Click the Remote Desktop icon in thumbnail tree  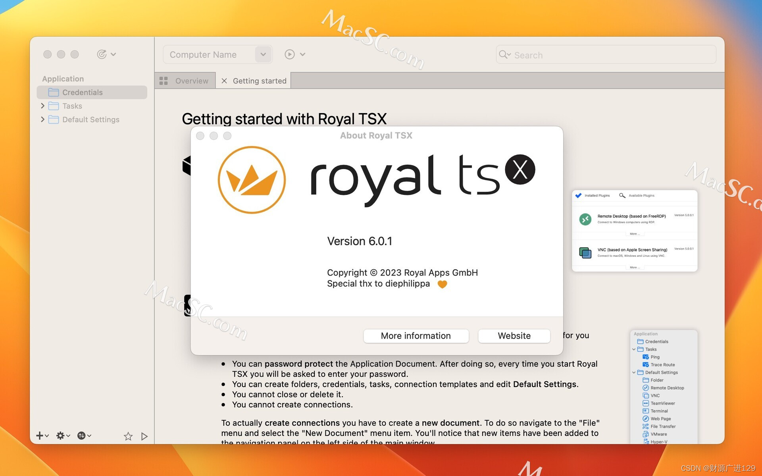646,388
